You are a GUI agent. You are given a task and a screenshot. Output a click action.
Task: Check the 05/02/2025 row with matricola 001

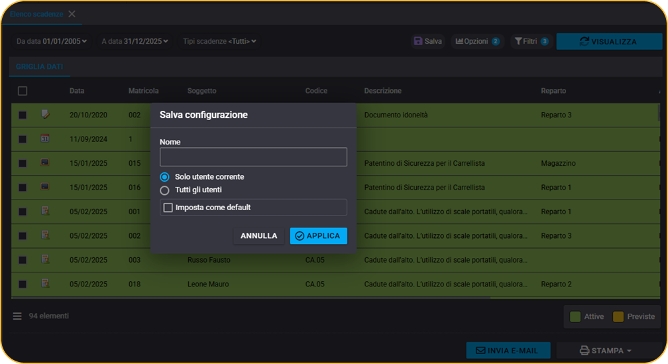(23, 212)
